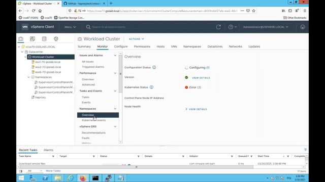Open the Alarms tab in bottom panel
325x182 pixels.
click(x=49, y=150)
